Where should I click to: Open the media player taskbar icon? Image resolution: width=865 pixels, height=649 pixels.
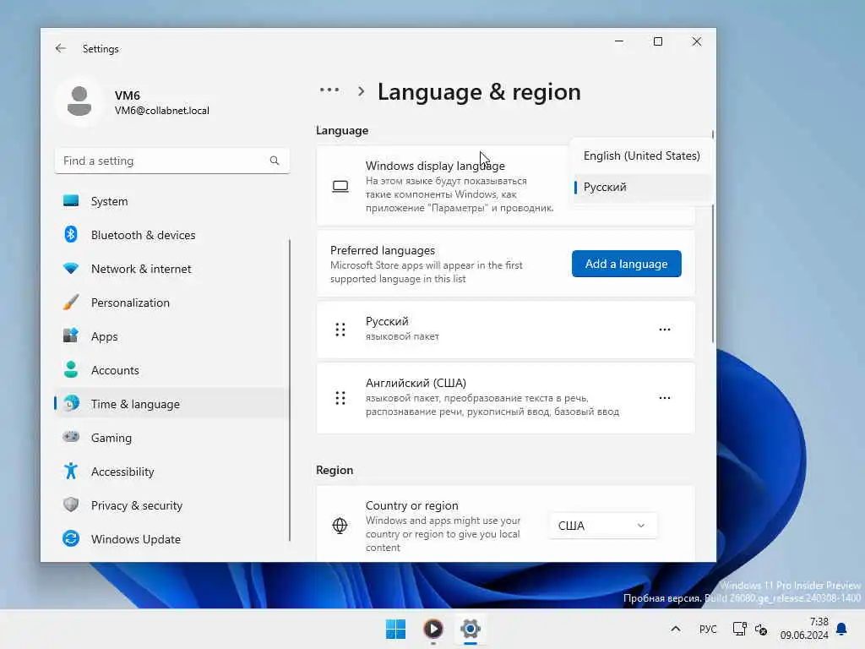point(433,629)
